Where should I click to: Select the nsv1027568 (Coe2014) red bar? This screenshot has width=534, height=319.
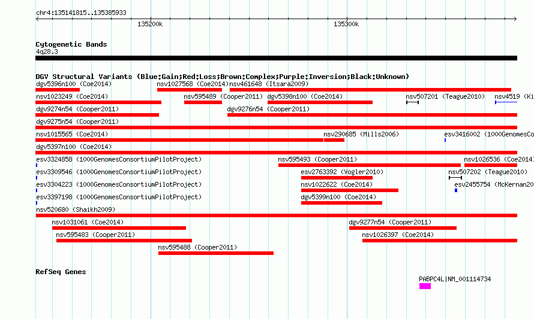(x=190, y=90)
